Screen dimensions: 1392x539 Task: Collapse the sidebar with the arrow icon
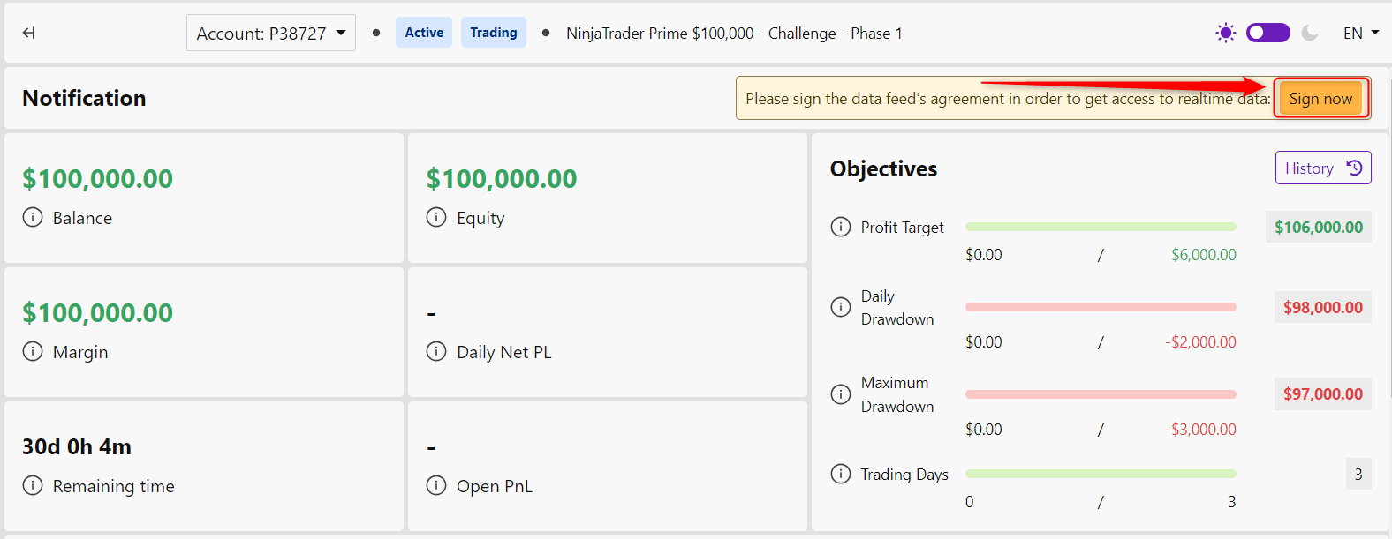(x=29, y=33)
